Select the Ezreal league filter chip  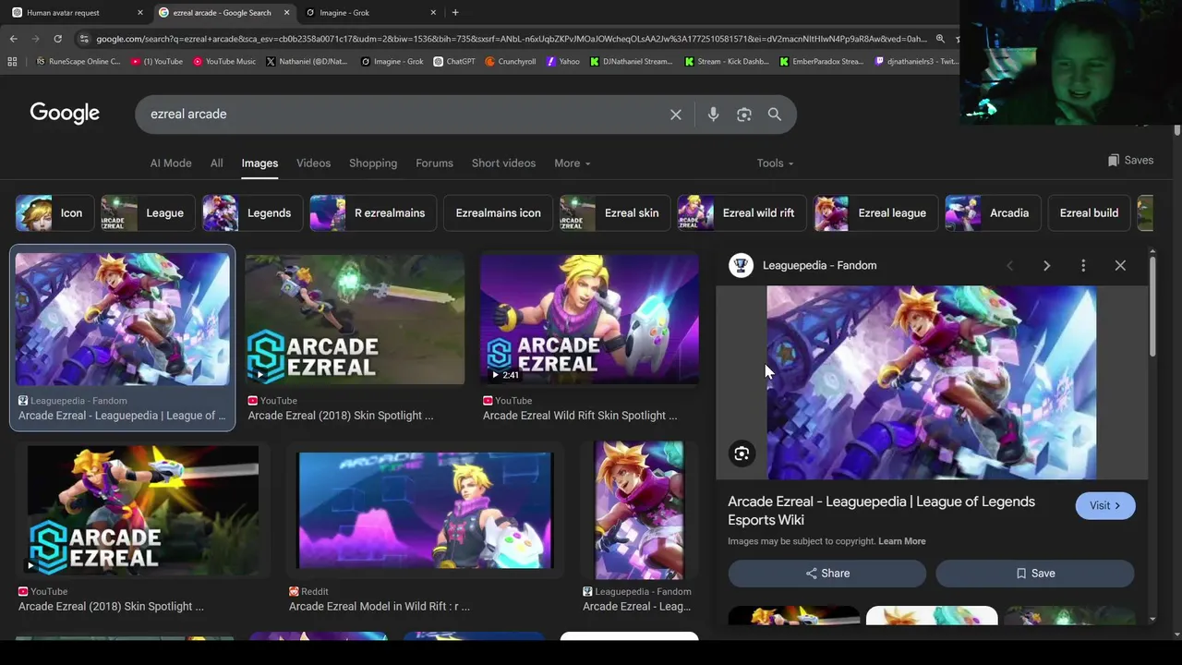tap(874, 213)
